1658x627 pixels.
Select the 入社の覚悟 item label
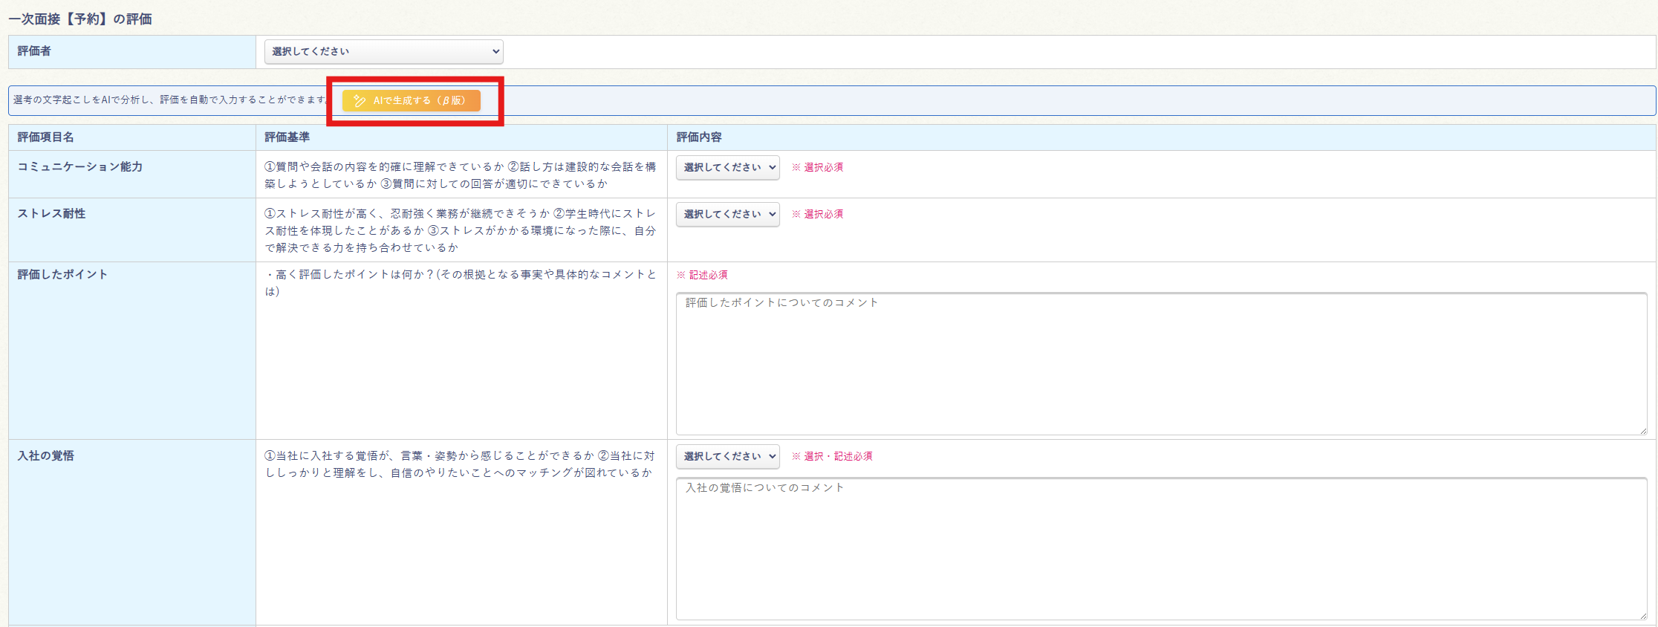(46, 456)
